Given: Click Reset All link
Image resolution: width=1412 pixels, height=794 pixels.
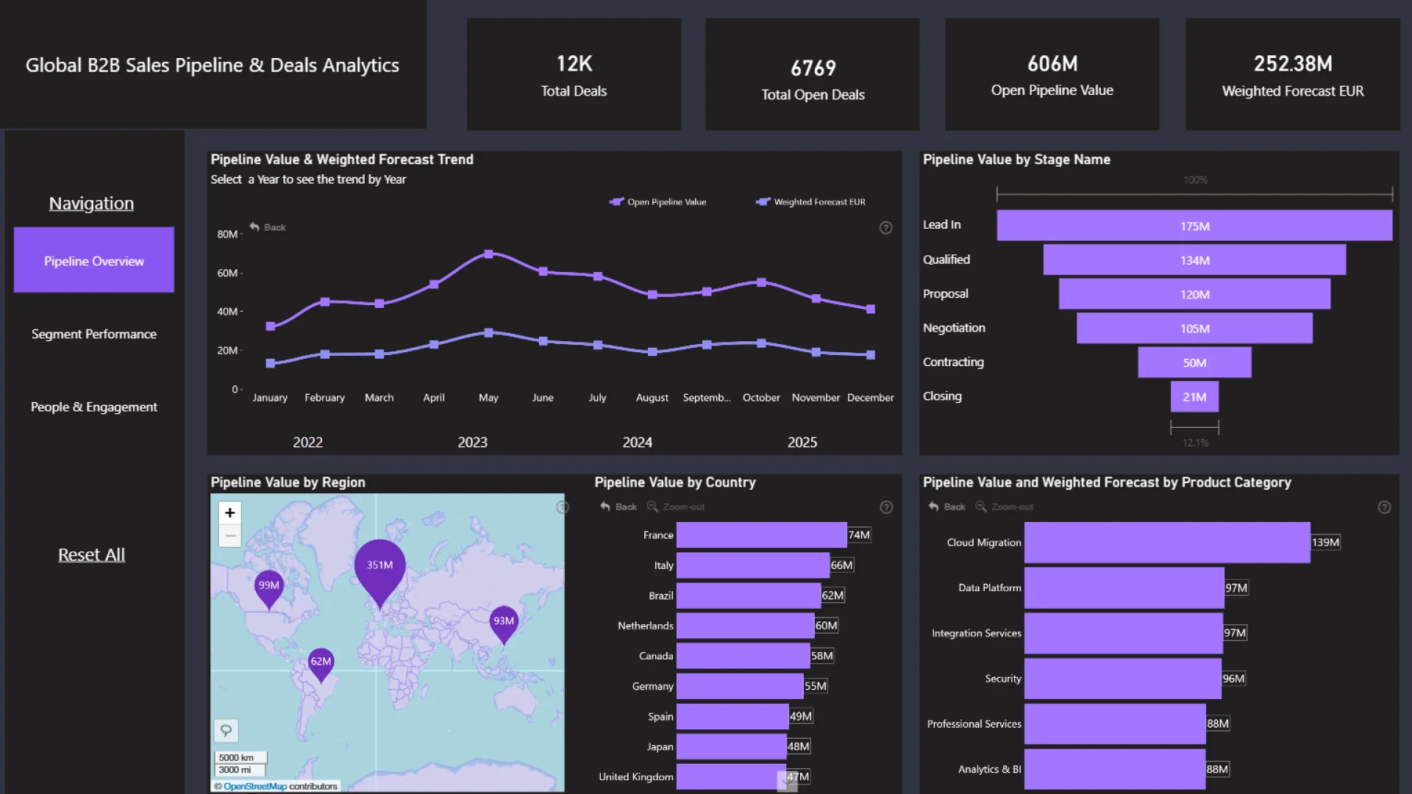Looking at the screenshot, I should click(x=92, y=555).
